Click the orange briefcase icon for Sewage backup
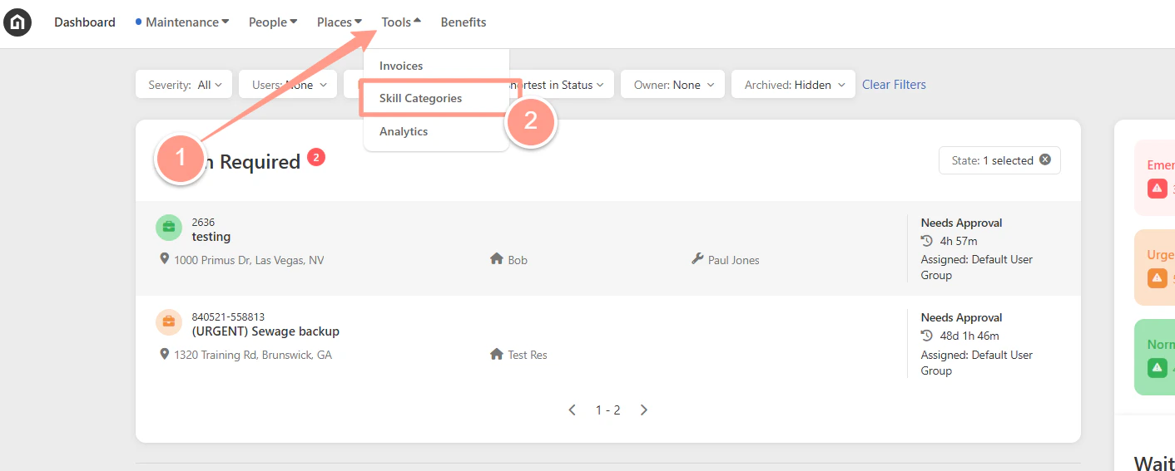Screen dimensions: 1175x471 tap(168, 321)
